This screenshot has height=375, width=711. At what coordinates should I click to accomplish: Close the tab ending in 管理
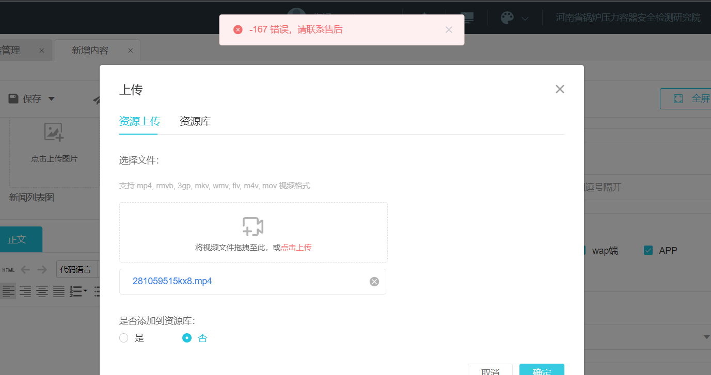(42, 51)
